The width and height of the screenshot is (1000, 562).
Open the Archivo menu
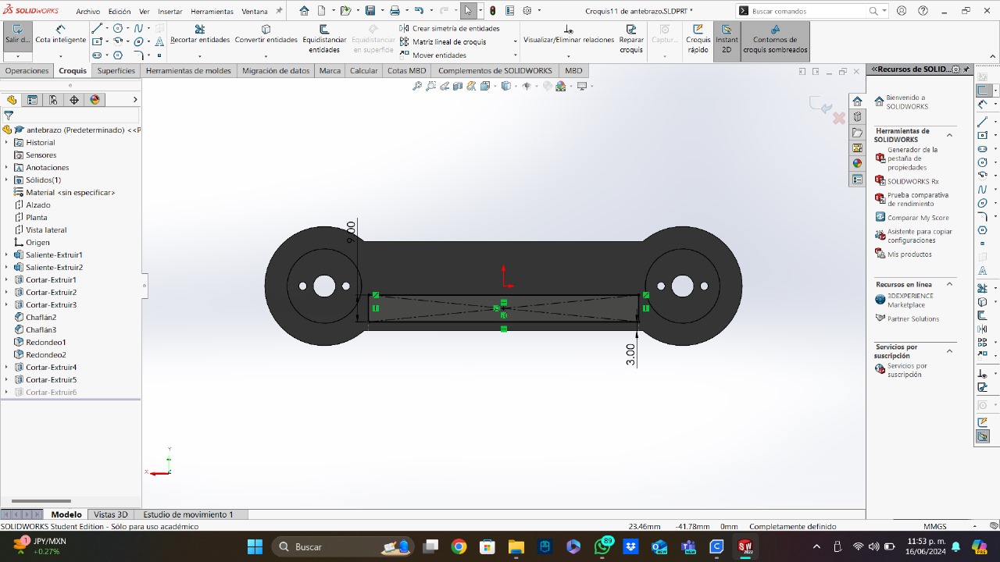click(88, 12)
